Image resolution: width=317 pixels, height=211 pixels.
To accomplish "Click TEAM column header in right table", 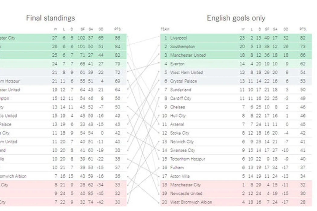I will pos(165,29).
